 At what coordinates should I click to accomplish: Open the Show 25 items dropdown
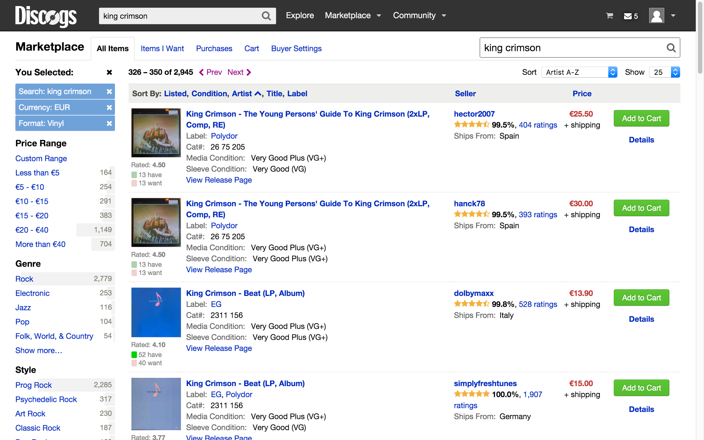click(665, 72)
